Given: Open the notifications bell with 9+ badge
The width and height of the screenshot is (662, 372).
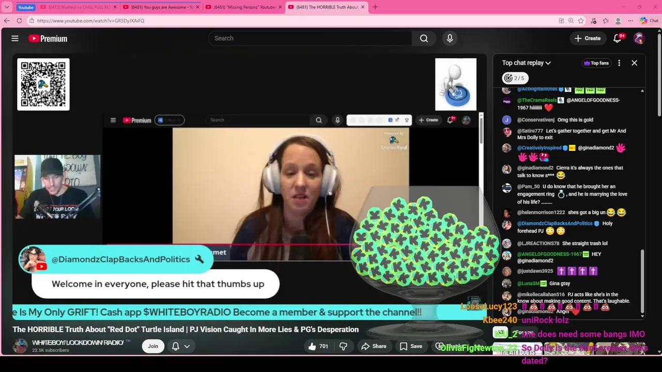Looking at the screenshot, I should [618, 38].
